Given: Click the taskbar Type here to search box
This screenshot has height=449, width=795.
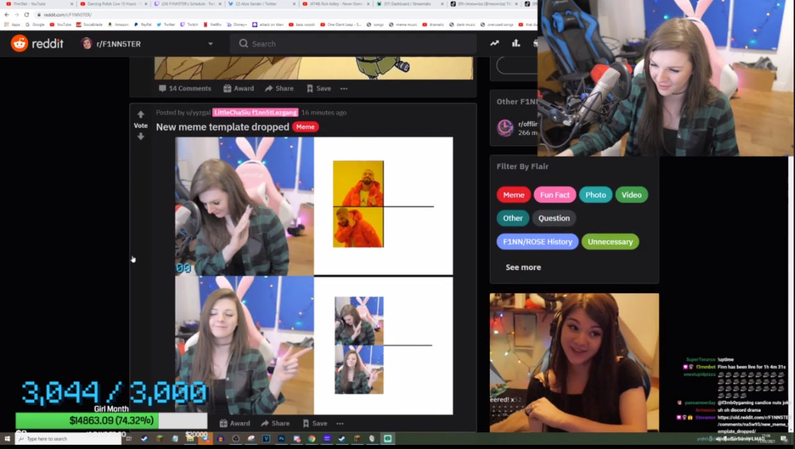Looking at the screenshot, I should [x=70, y=439].
